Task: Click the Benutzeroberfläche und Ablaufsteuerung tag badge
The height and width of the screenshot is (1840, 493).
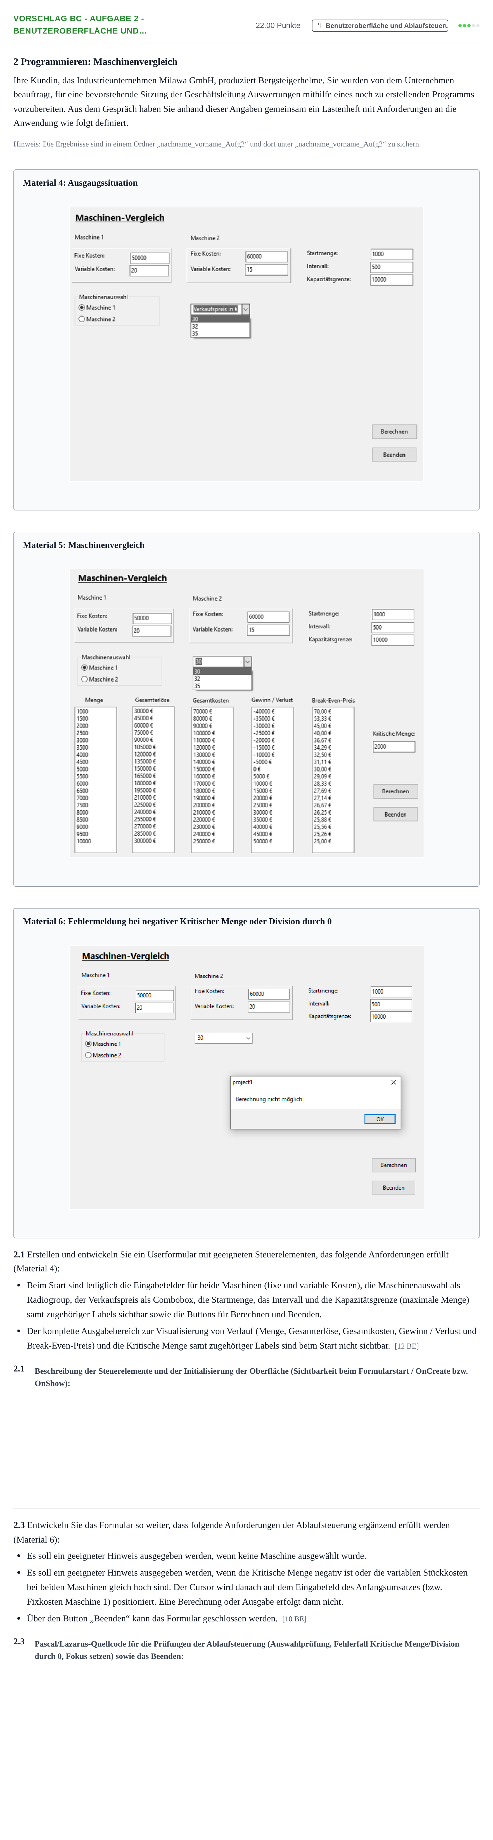Action: point(380,26)
